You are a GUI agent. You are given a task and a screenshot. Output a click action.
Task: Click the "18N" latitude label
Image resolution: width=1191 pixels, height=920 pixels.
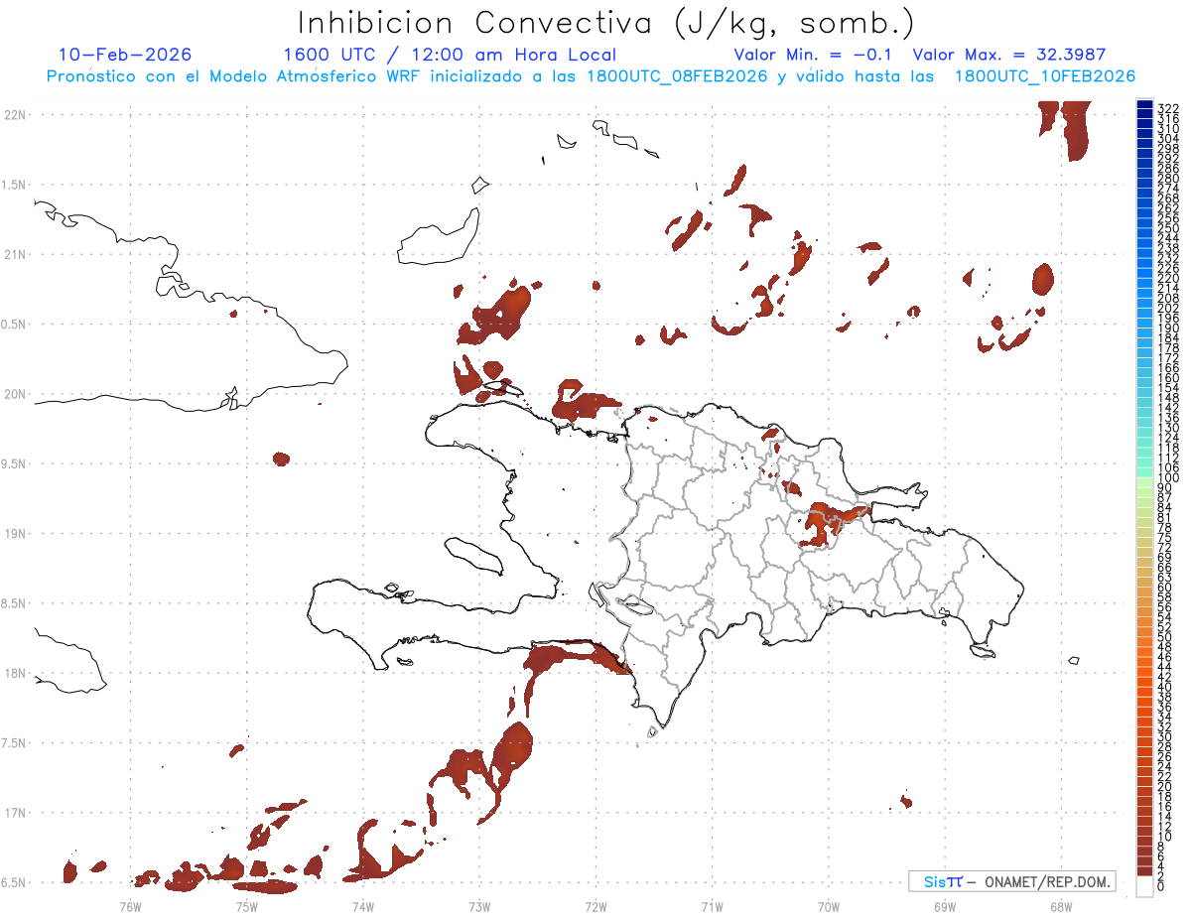tap(15, 673)
